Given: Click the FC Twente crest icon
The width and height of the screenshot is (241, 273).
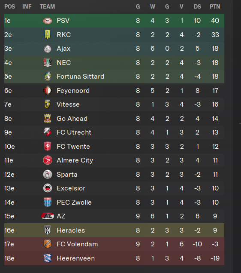Looking at the screenshot, I should coord(48,146).
